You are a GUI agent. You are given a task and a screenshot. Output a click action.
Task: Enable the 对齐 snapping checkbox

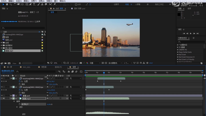(x=76, y=4)
